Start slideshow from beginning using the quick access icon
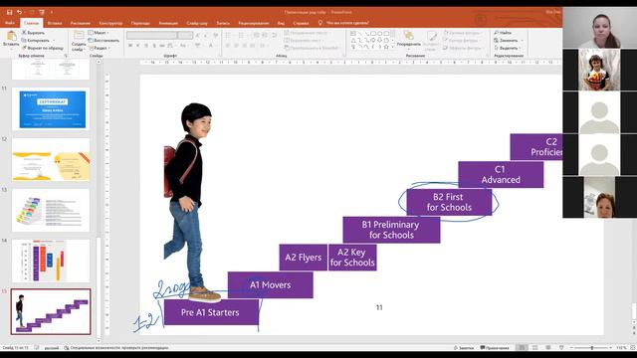 (42, 12)
